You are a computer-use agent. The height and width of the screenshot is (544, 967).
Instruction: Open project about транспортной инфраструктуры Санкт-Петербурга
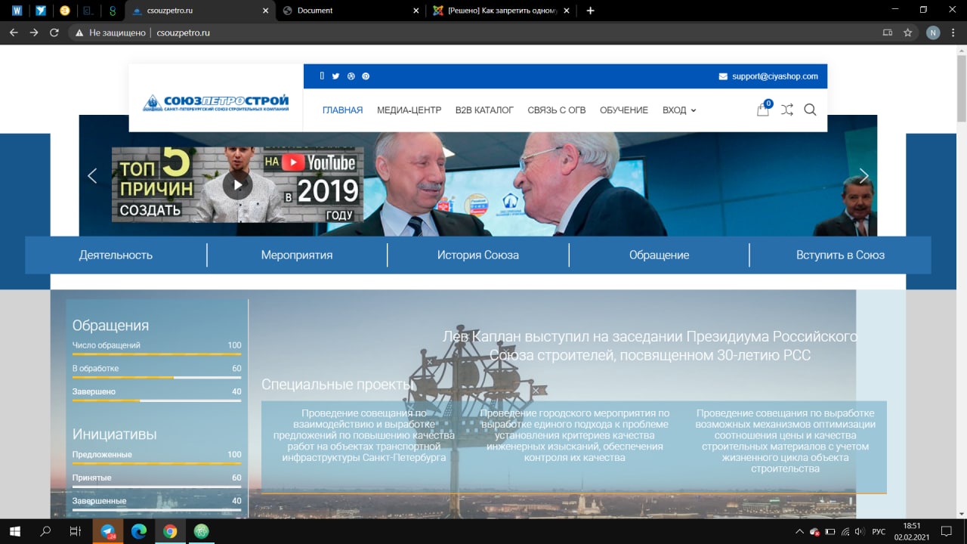(x=364, y=435)
